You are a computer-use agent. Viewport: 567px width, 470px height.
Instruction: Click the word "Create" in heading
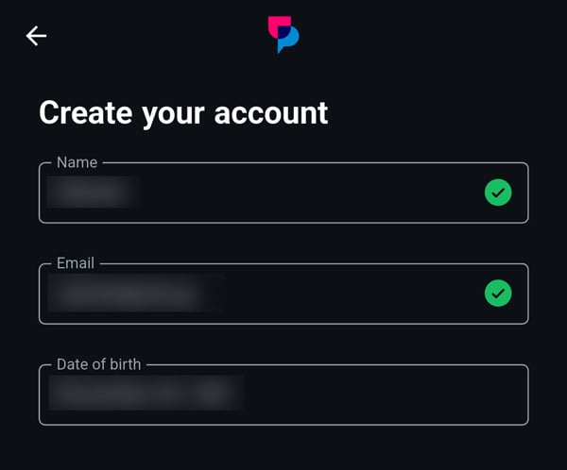pyautogui.click(x=85, y=113)
